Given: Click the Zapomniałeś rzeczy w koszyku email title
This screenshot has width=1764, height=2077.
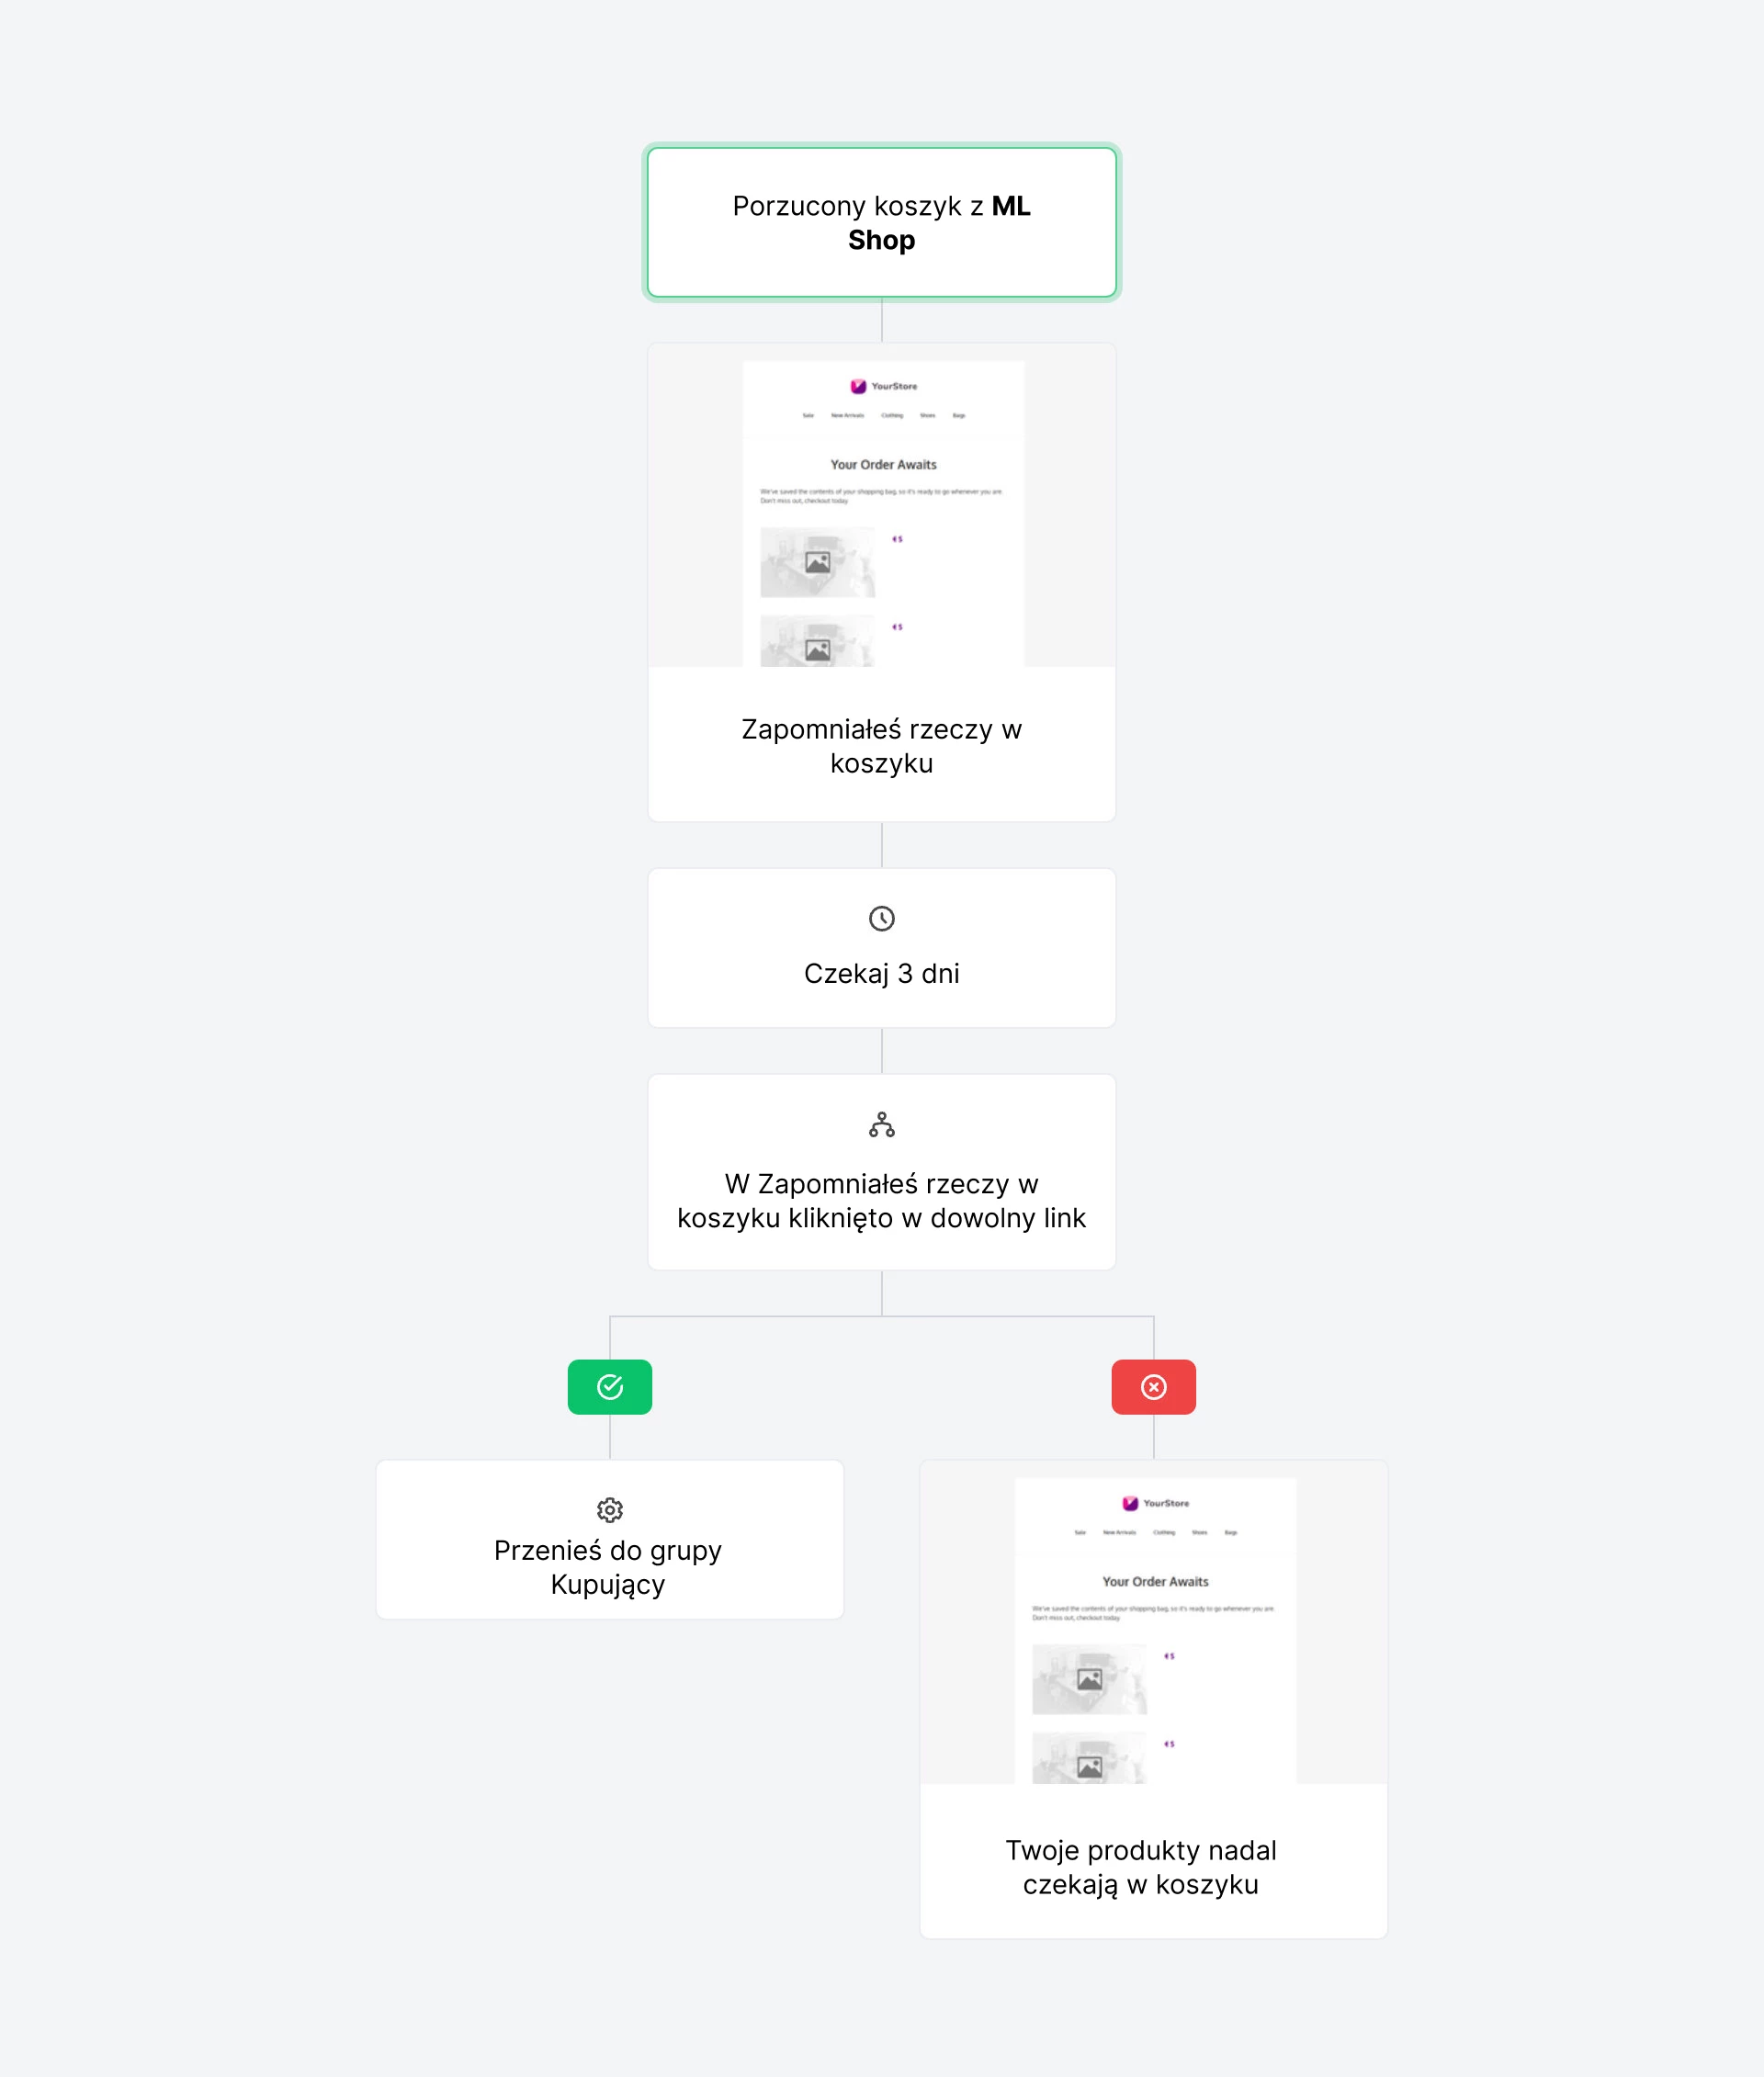Looking at the screenshot, I should (x=881, y=746).
